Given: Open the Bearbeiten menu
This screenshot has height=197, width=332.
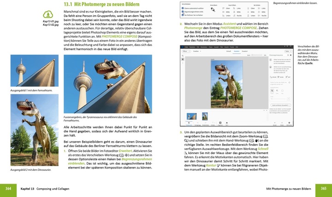Looking at the screenshot, I should (192, 47).
